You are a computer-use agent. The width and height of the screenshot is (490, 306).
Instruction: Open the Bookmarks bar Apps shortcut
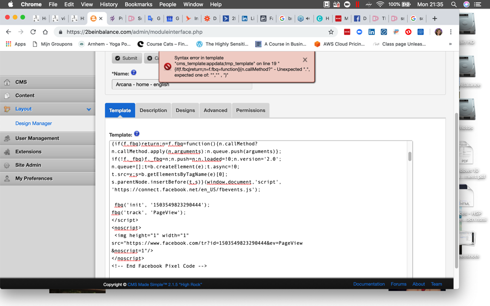tap(16, 44)
